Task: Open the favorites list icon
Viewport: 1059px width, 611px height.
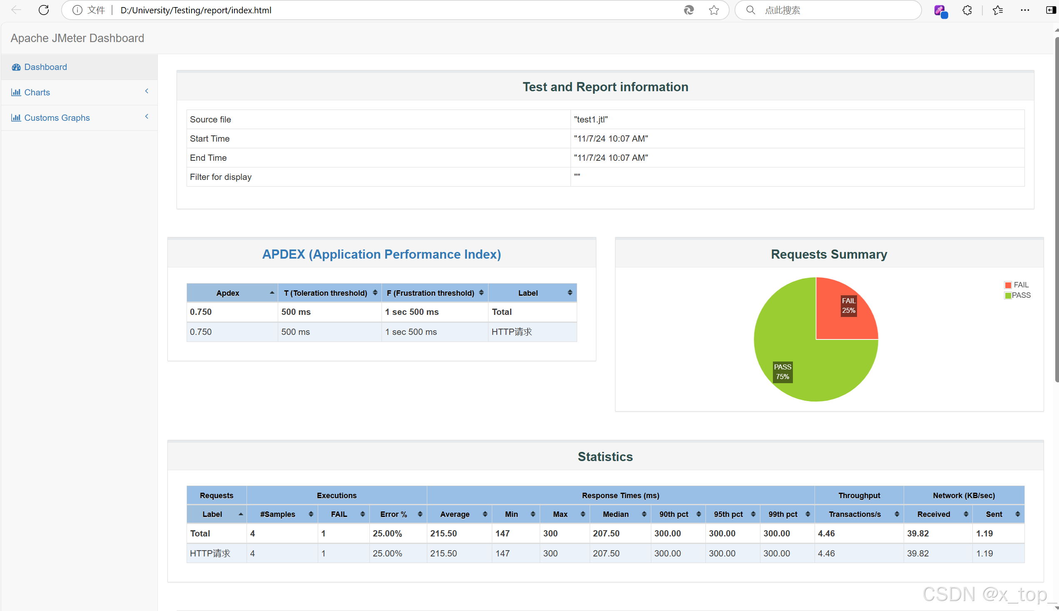Action: point(998,10)
